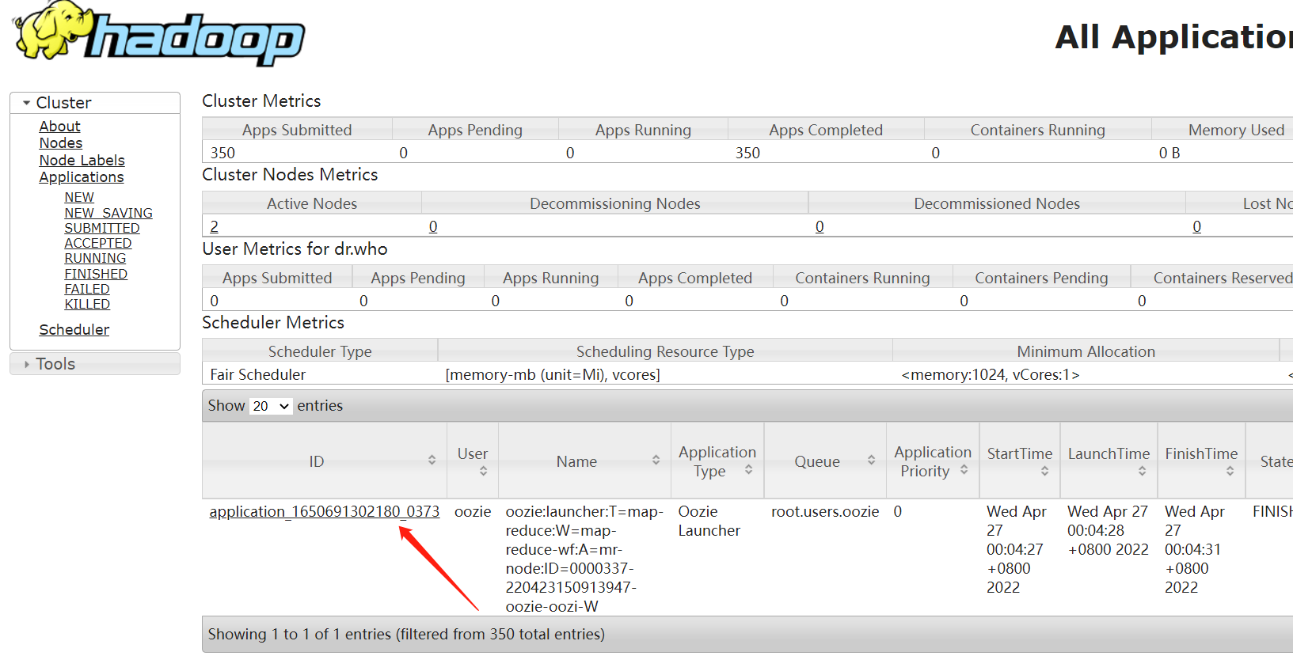Sort by LaunchTime column arrows
The width and height of the screenshot is (1293, 656).
coord(1142,471)
